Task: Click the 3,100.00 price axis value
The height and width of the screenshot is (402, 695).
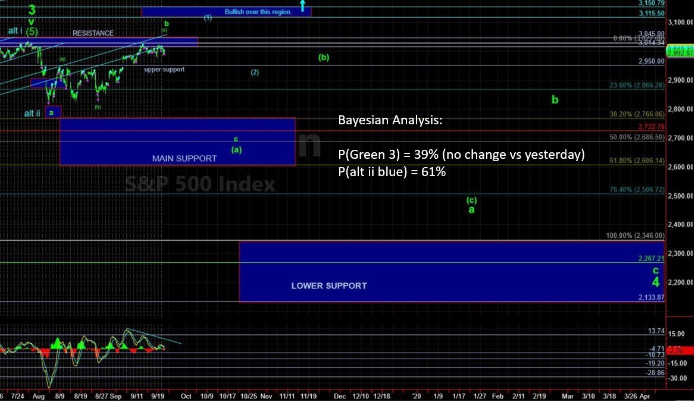Action: click(x=680, y=22)
